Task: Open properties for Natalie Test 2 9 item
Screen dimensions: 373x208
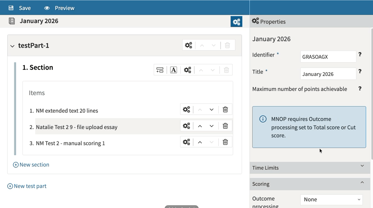Action: (186, 126)
